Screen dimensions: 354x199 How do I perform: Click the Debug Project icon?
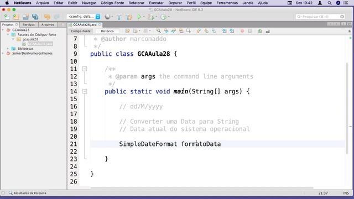pos(151,17)
